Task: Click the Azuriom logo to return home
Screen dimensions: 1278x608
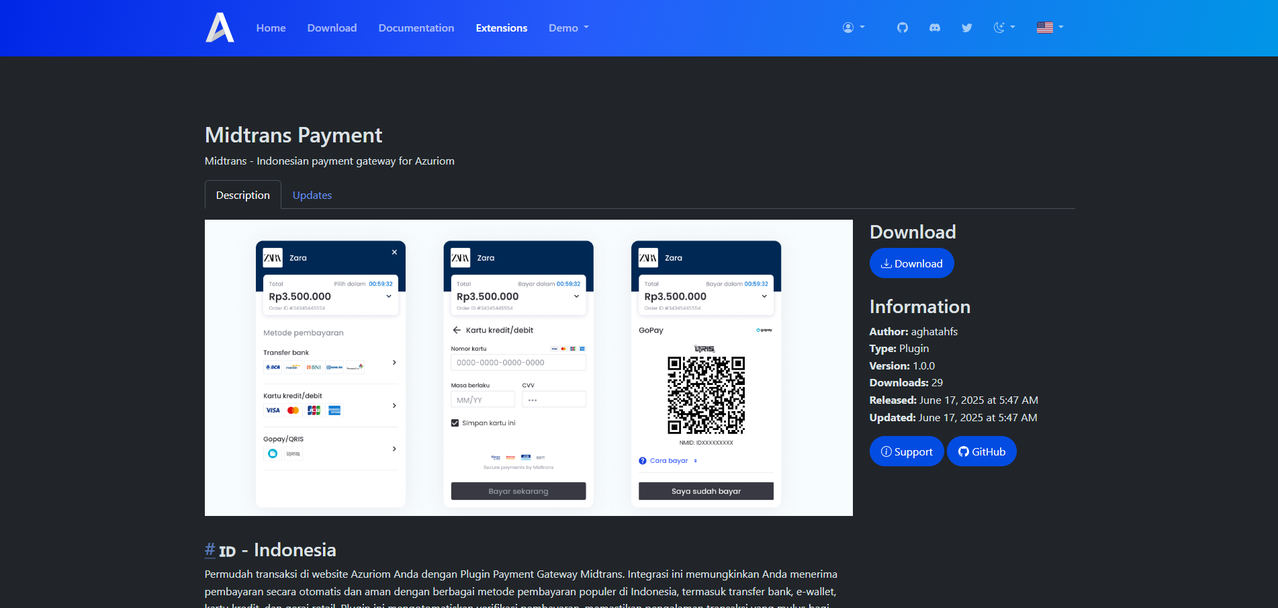Action: [x=220, y=28]
